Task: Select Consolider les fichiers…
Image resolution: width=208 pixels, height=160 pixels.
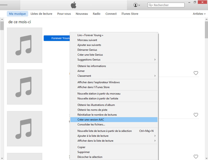Action: (114, 124)
